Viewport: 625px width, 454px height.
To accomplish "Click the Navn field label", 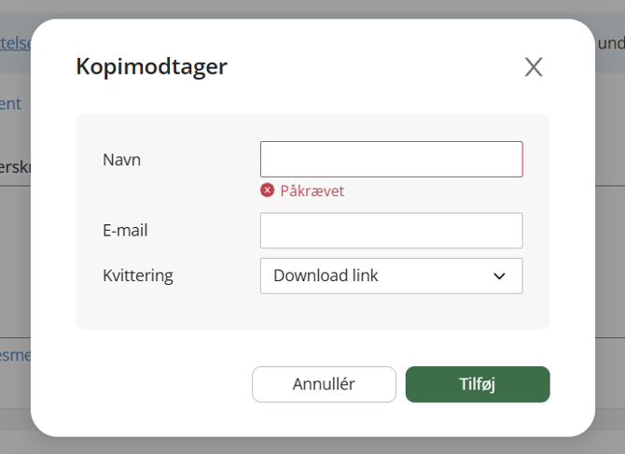I will point(121,160).
